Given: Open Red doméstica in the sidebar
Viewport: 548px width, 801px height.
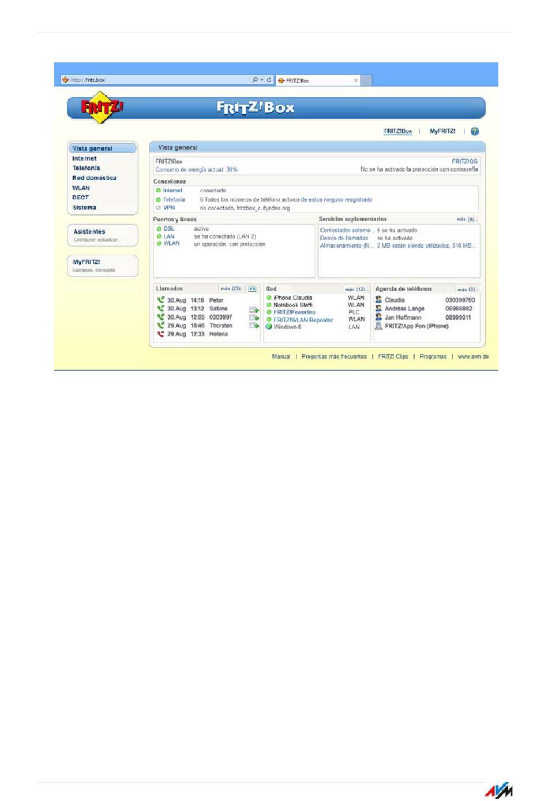Looking at the screenshot, I should tap(94, 178).
